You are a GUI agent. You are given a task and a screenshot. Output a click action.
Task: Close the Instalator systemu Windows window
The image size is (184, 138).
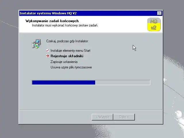click(159, 13)
